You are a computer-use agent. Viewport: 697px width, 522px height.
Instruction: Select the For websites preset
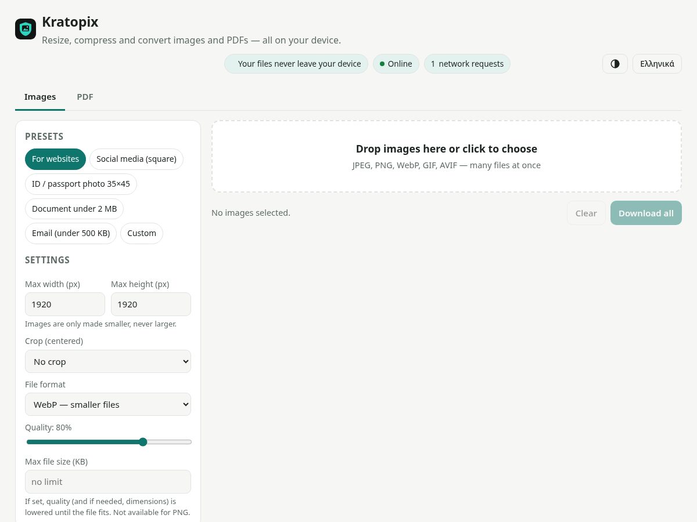tap(55, 159)
